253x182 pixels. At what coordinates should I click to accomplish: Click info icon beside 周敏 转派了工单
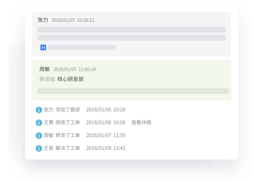coord(39,135)
